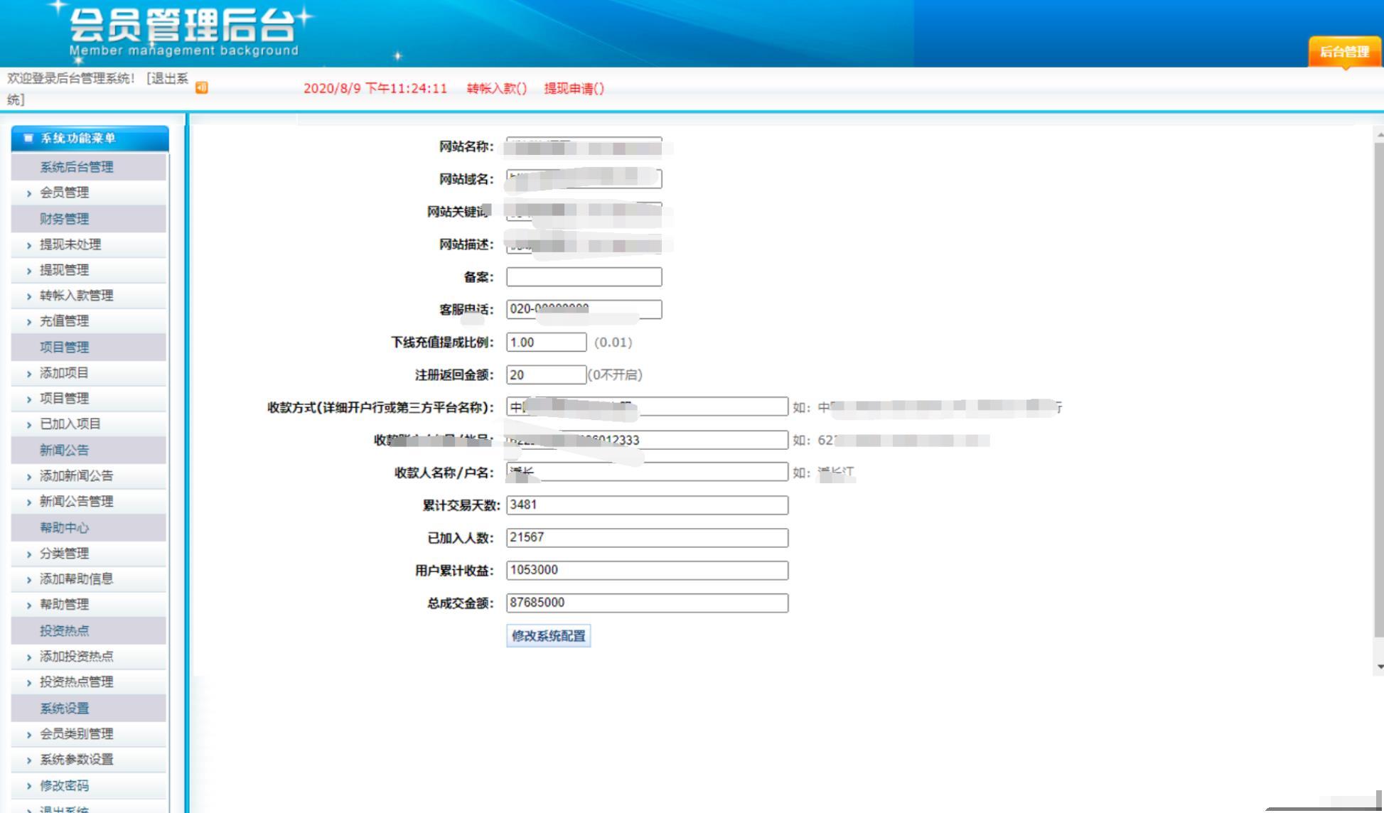Screen dimensions: 1384x813
Task: Click the content scrollbar down arrow
Action: point(1380,667)
